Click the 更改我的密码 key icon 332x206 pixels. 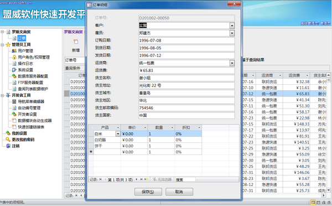pyautogui.click(x=8, y=140)
